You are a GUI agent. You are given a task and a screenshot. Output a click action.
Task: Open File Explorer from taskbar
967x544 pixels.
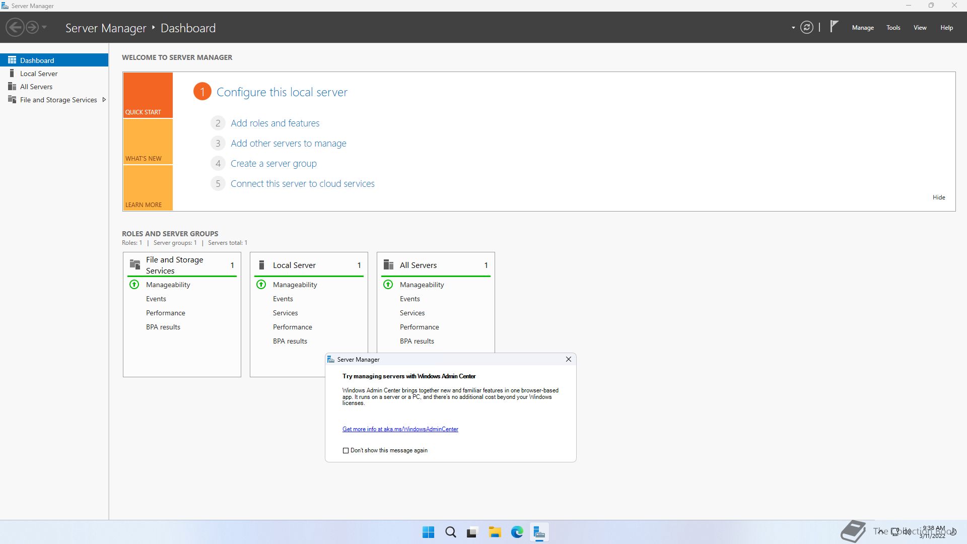(x=495, y=532)
